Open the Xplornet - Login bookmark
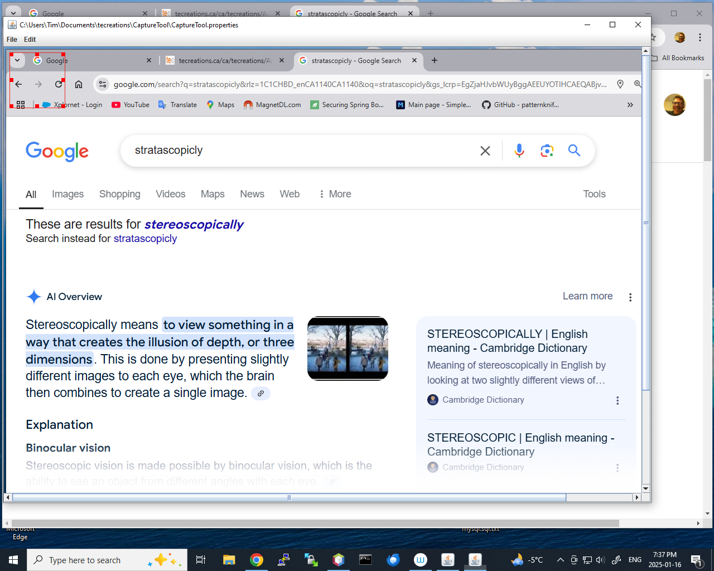Screen dimensions: 714x571 [72, 105]
